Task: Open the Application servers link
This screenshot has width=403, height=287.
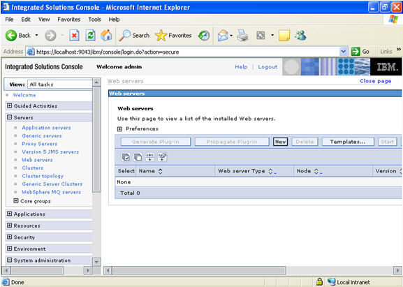Action: click(46, 128)
